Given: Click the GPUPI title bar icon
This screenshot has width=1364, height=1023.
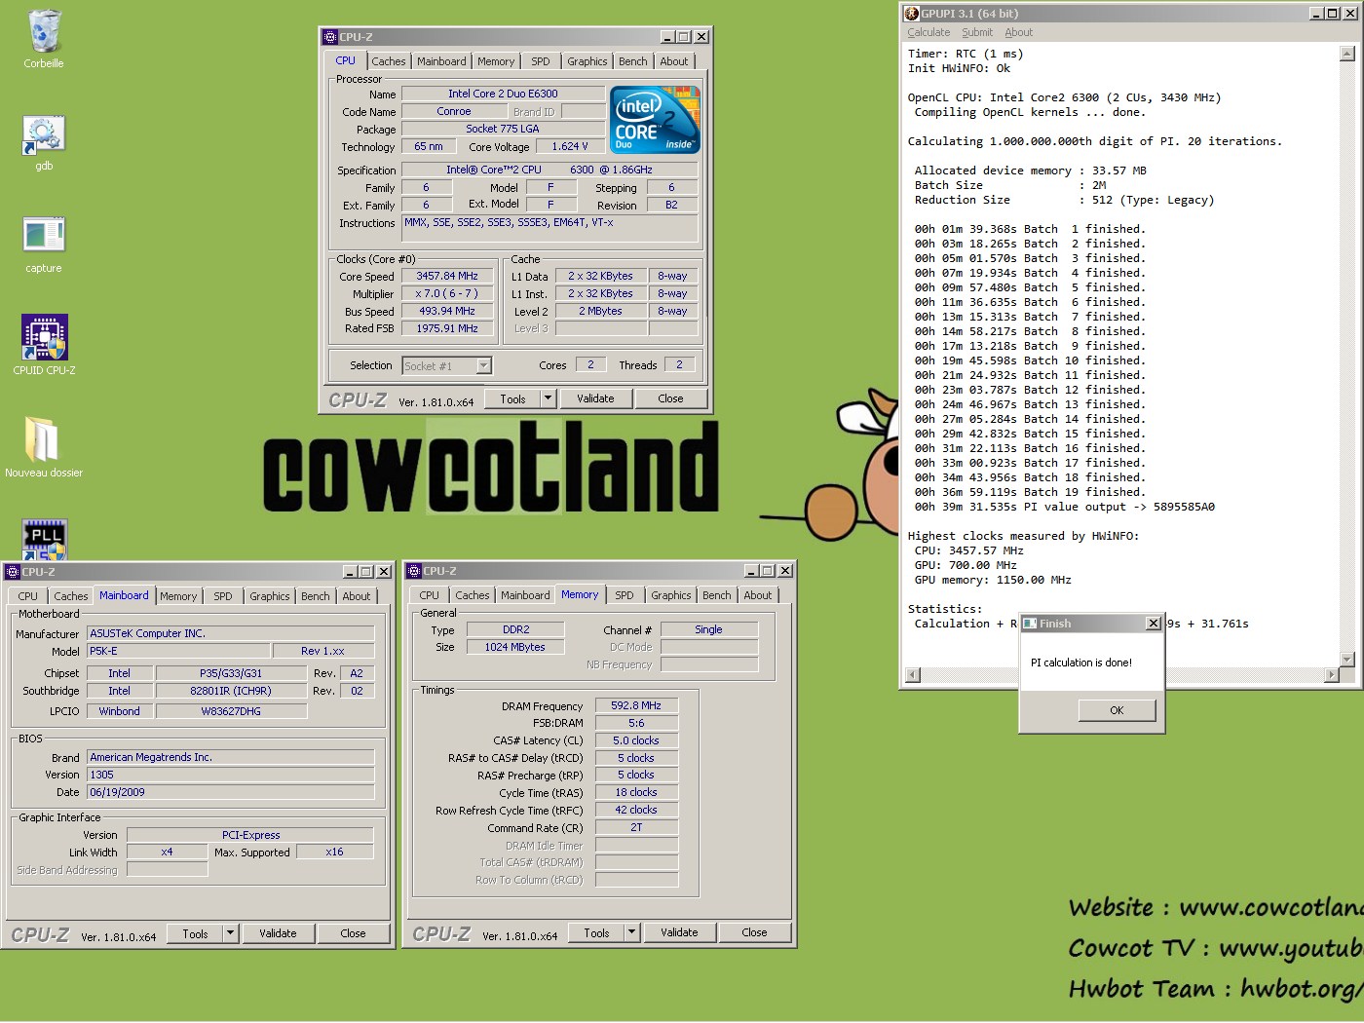Looking at the screenshot, I should 912,14.
